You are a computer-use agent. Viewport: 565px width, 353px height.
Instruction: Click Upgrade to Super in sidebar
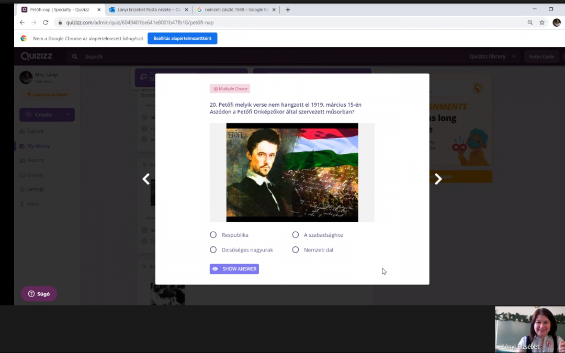(x=48, y=95)
